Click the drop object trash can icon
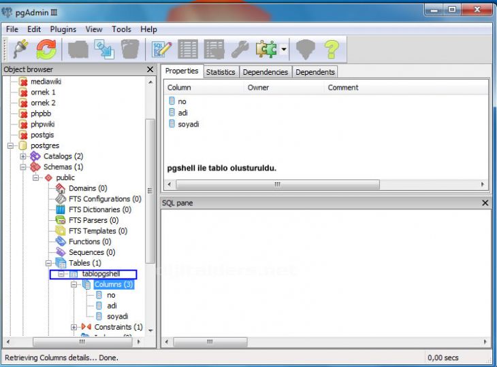 coord(130,49)
